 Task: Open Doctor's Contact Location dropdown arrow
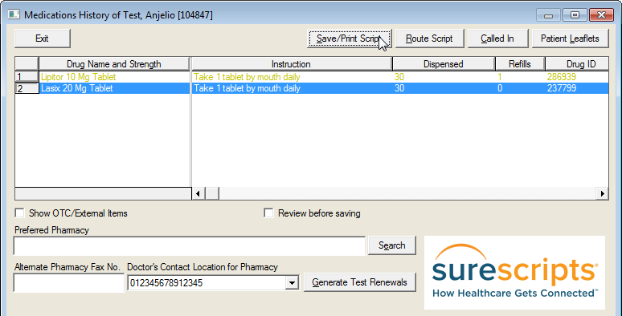[293, 283]
